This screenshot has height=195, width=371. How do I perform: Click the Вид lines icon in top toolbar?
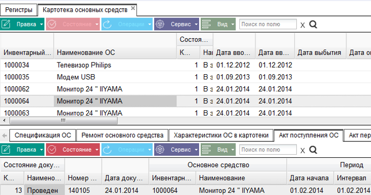click(206, 24)
